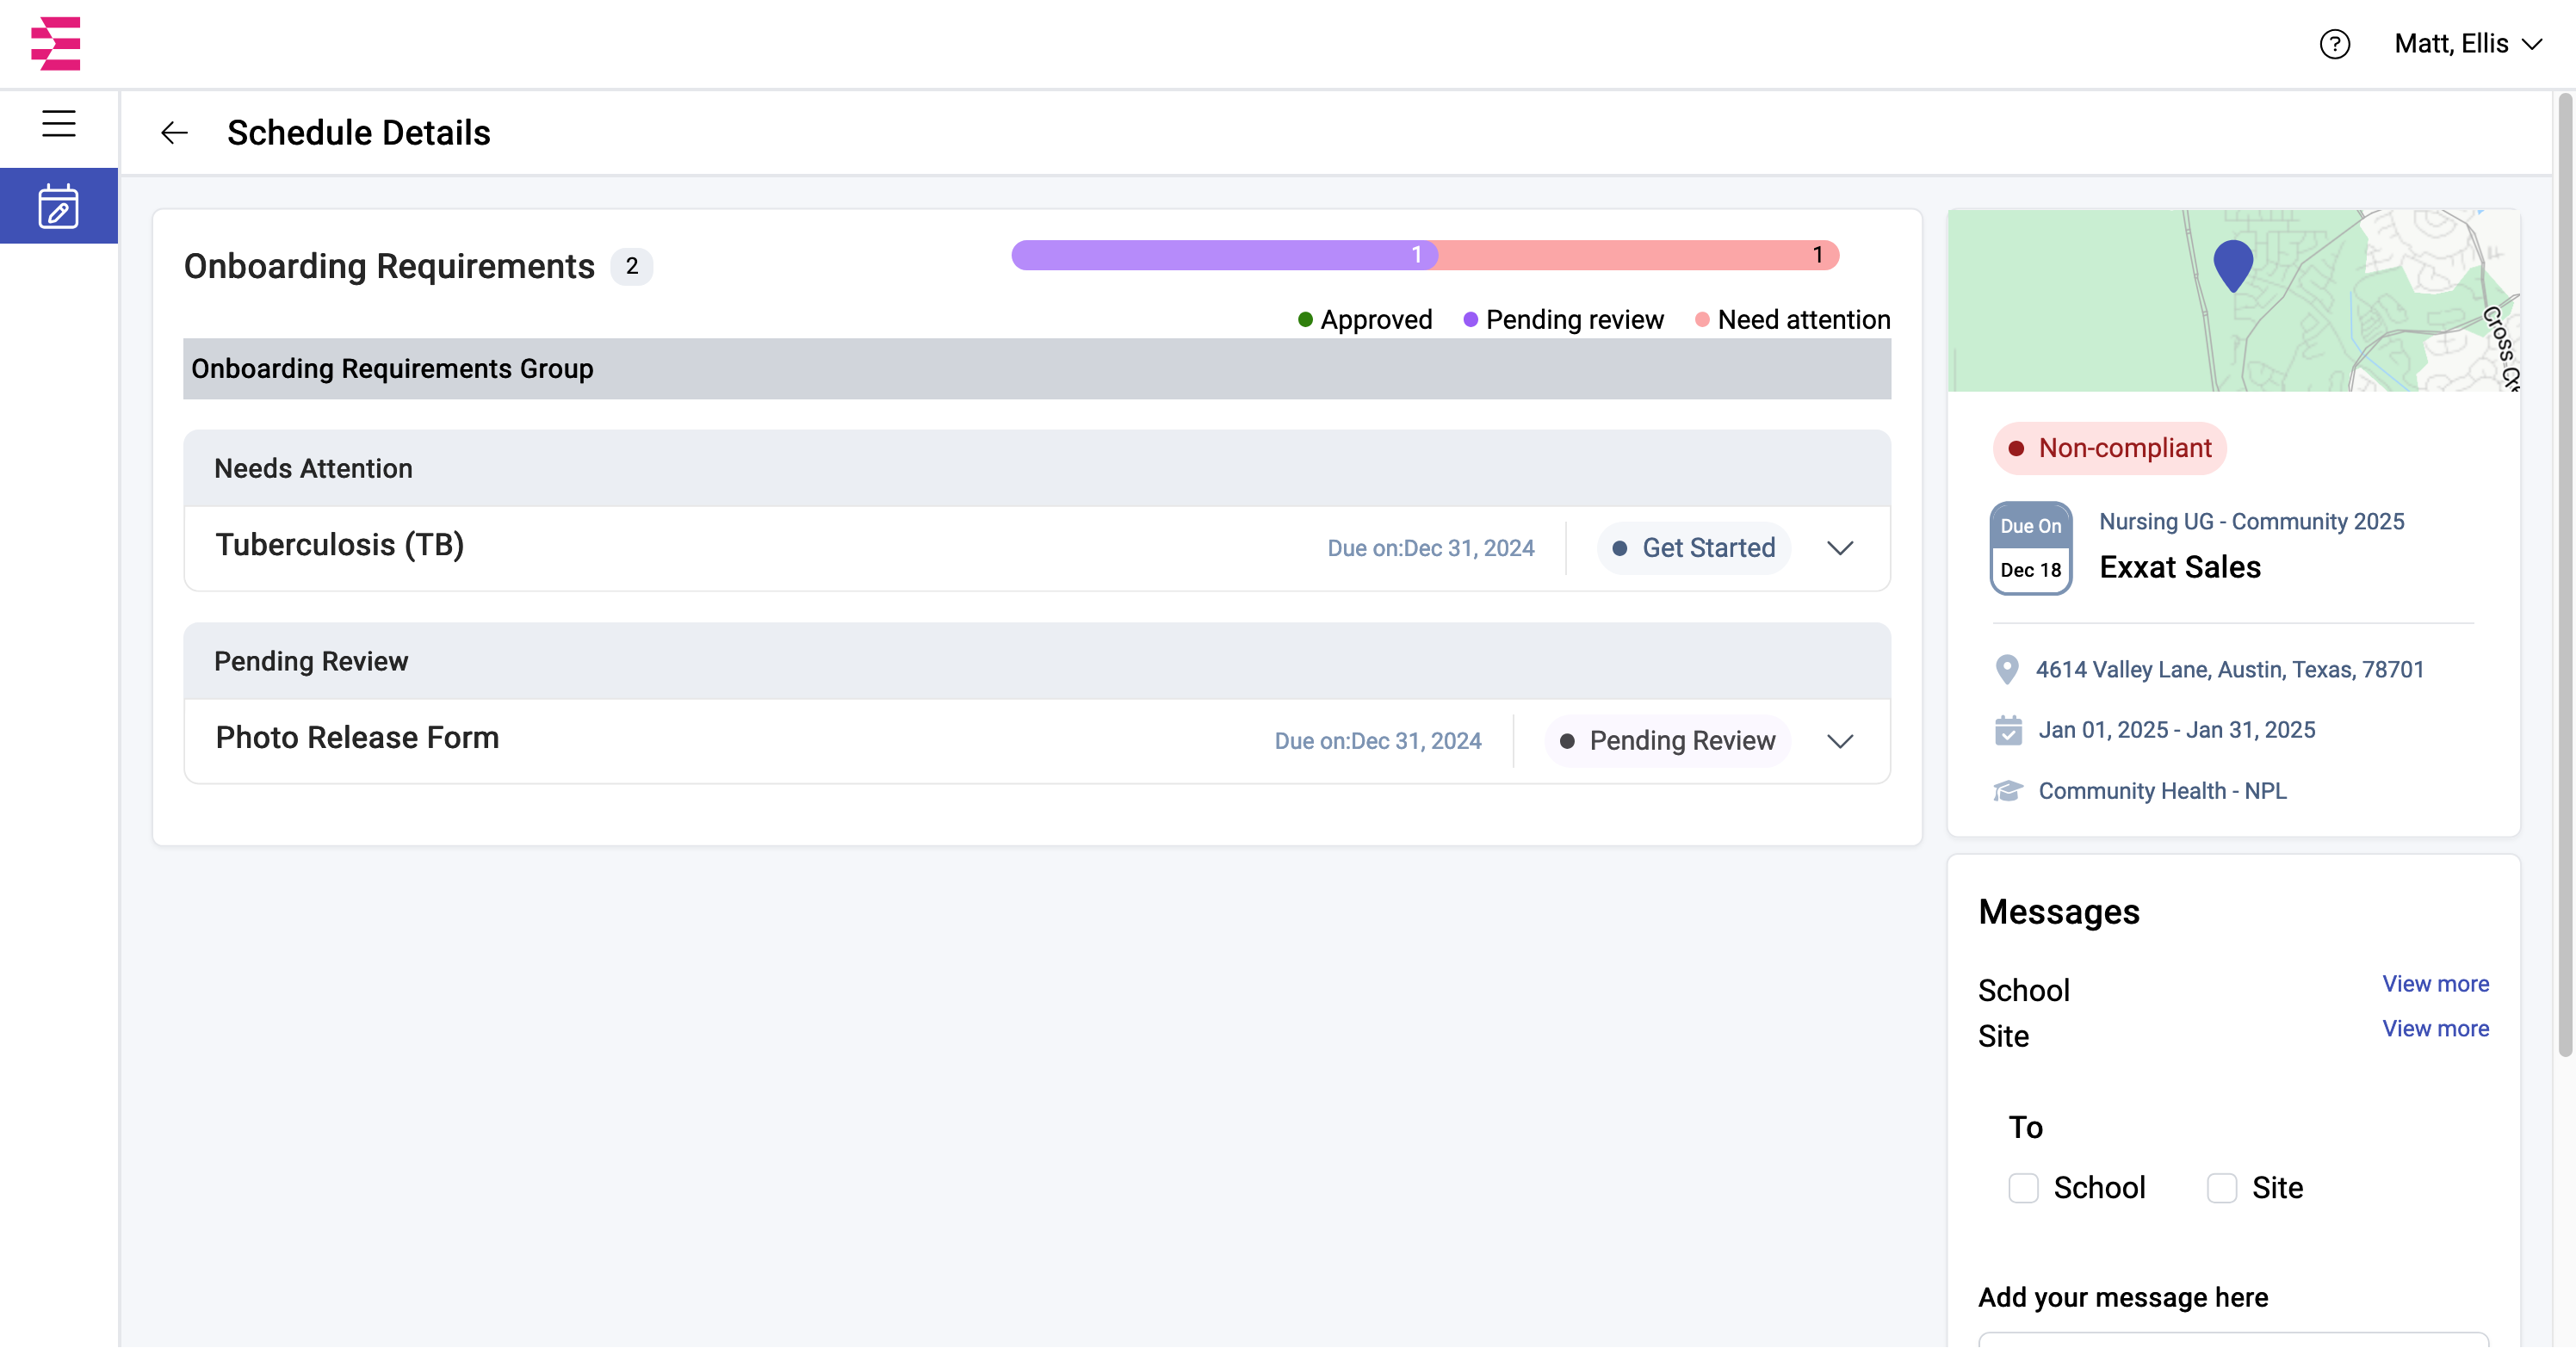Open the help question mark icon

pos(2334,44)
